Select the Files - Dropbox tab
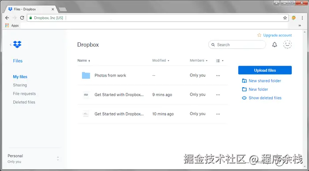The height and width of the screenshot is (171, 309). 31,9
